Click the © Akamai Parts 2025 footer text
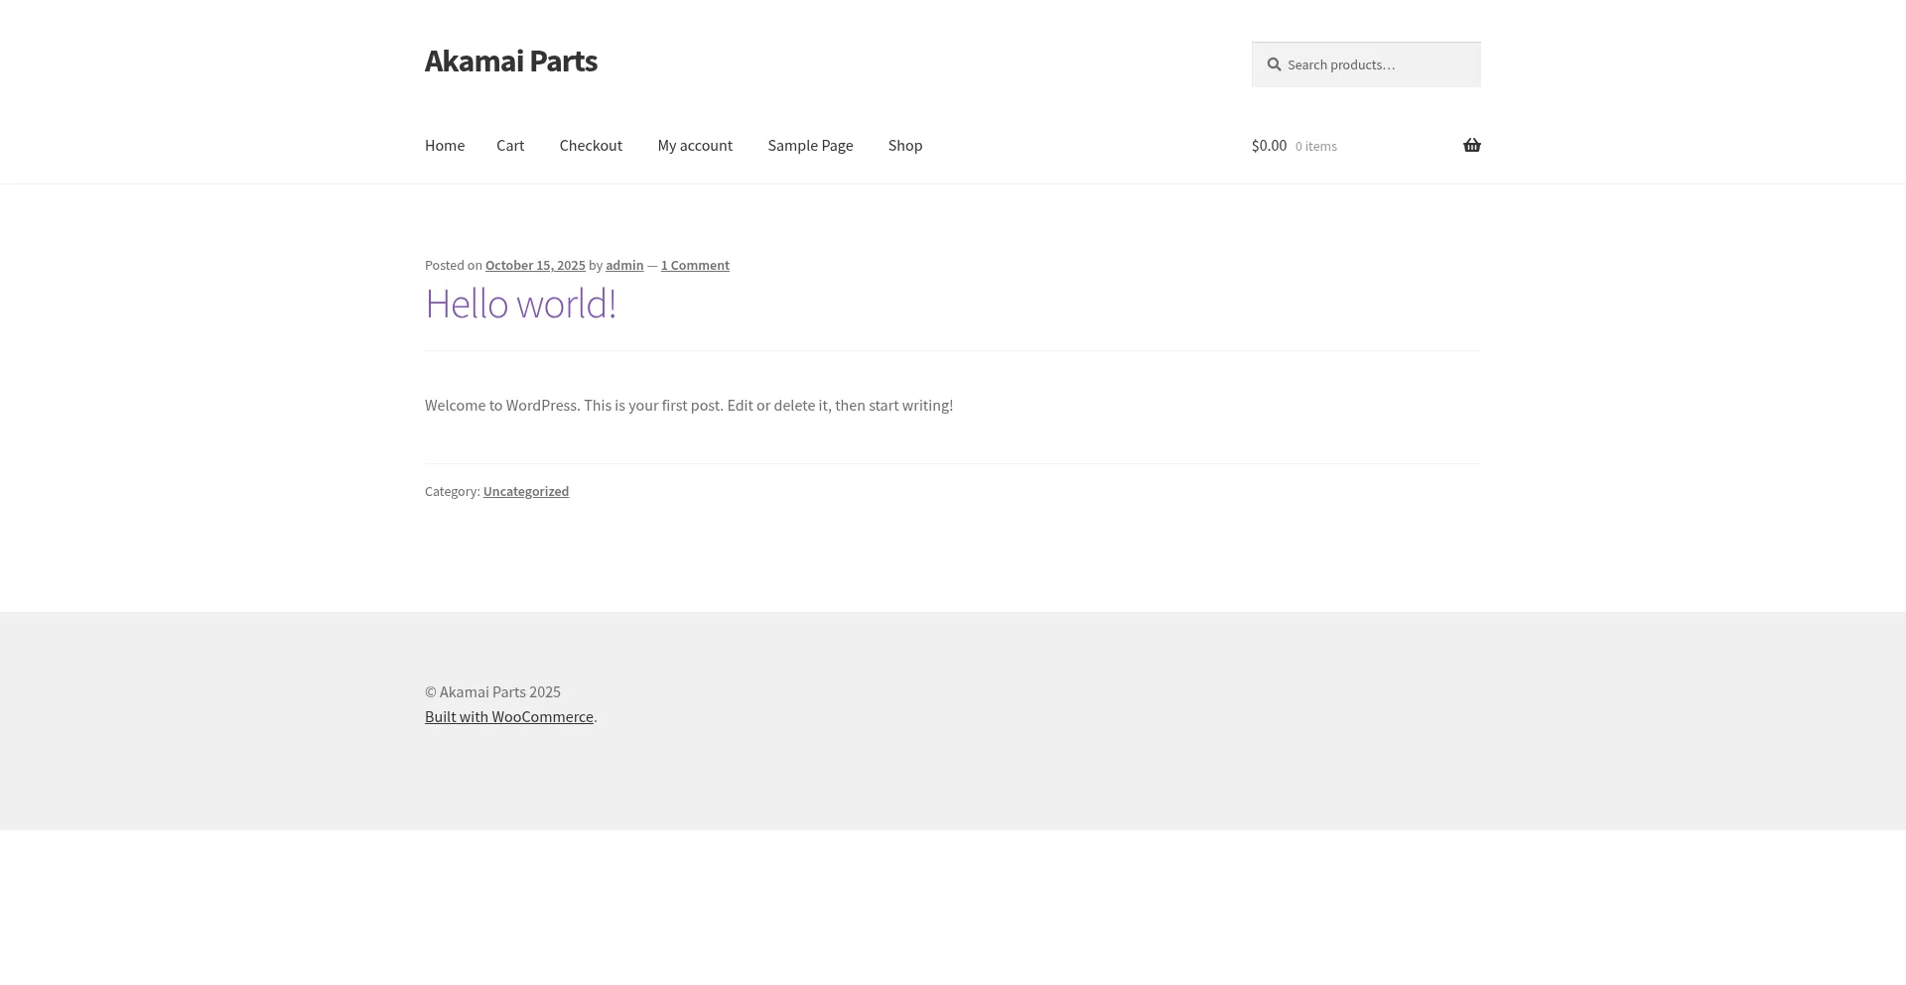This screenshot has height=985, width=1906. (x=492, y=692)
